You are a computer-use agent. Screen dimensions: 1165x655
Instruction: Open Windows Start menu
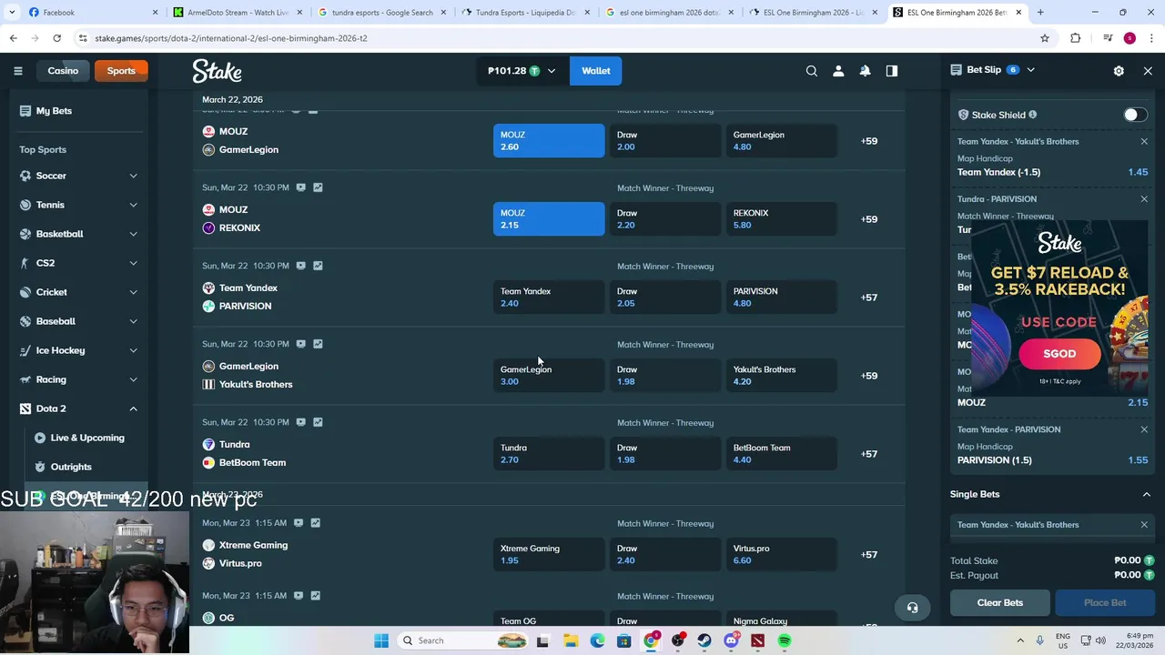[x=381, y=640]
